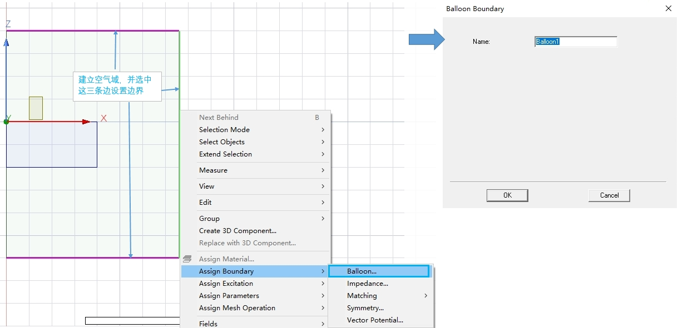Expand arrow beside Edit
The image size is (678, 328).
(323, 203)
